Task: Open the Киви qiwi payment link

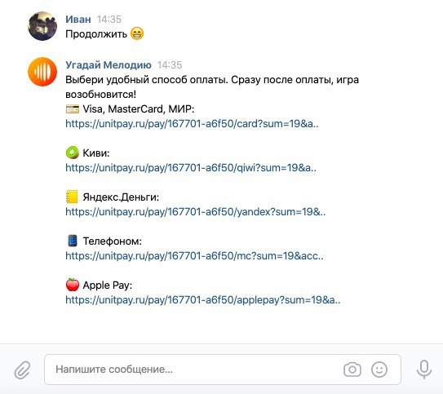Action: point(191,168)
